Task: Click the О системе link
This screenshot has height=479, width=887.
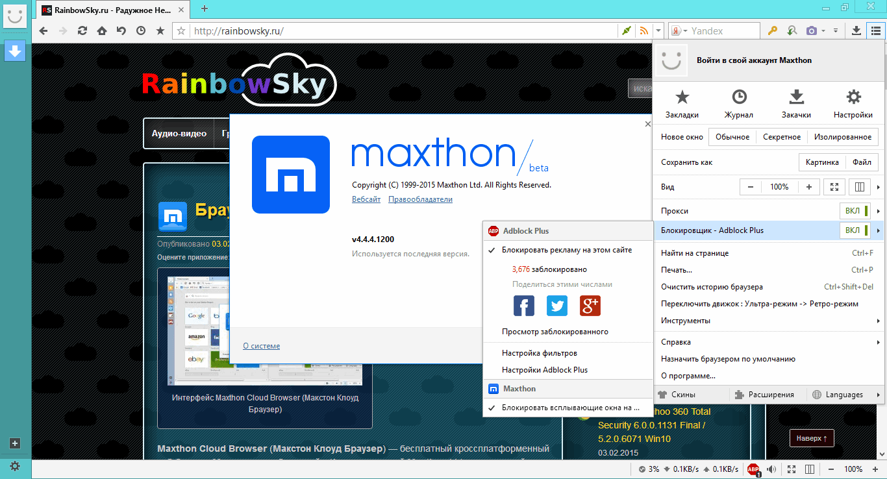Action: coord(262,346)
